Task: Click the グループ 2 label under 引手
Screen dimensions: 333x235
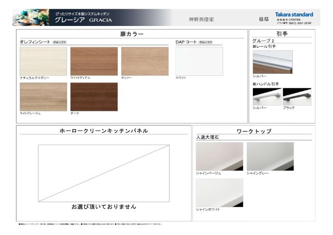Action: click(263, 41)
